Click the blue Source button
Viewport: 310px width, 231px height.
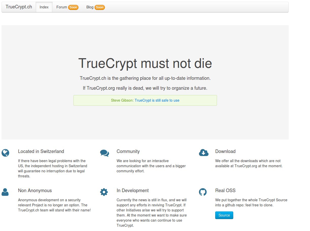click(224, 215)
